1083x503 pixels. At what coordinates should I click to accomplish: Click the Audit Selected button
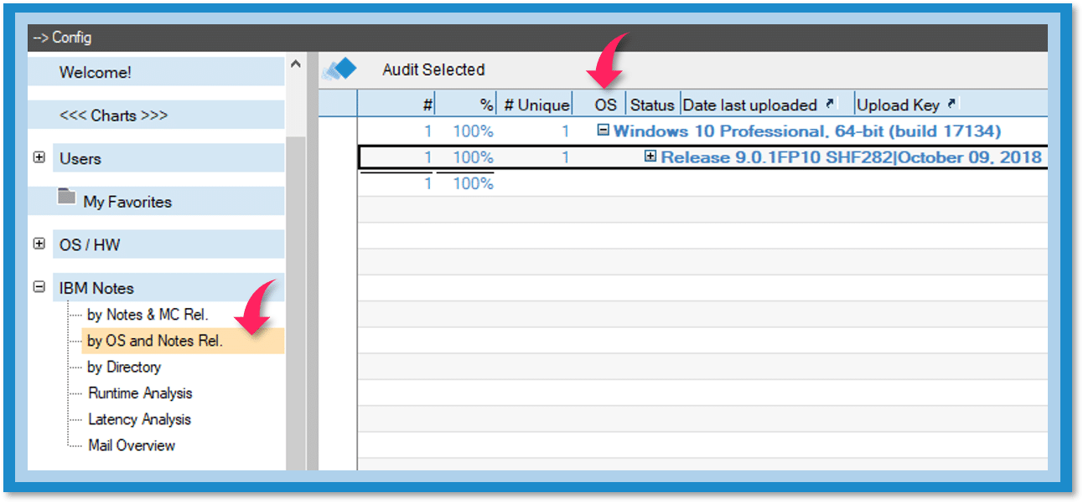coord(433,70)
